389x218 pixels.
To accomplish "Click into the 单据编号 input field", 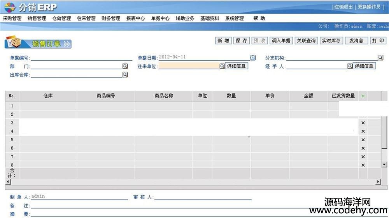I will [81, 58].
